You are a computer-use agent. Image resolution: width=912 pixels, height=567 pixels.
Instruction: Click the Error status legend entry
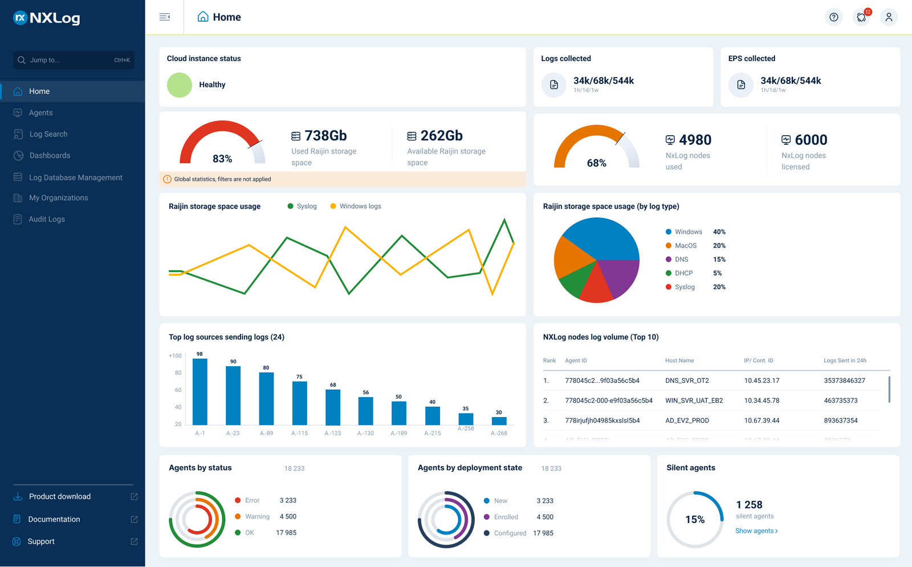(x=266, y=500)
